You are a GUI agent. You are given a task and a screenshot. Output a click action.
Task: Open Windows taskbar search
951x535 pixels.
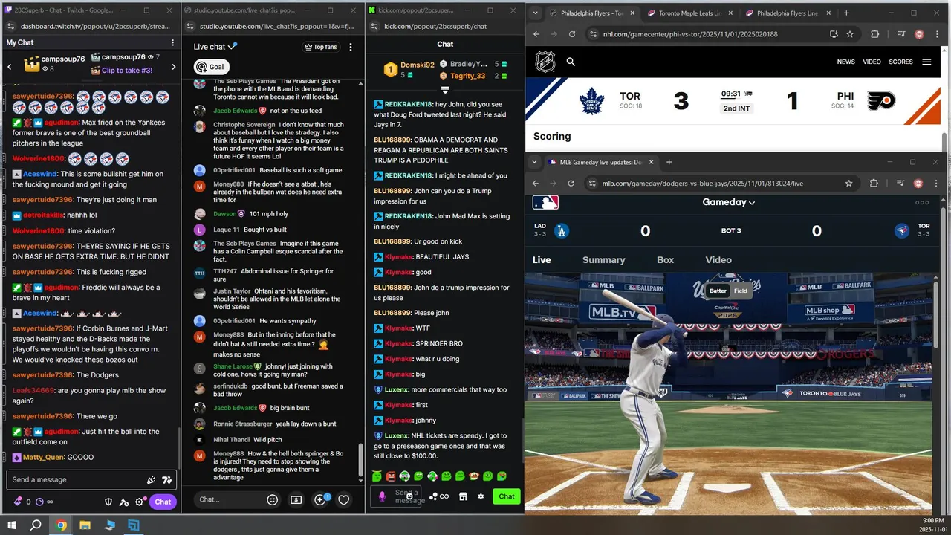tap(36, 525)
